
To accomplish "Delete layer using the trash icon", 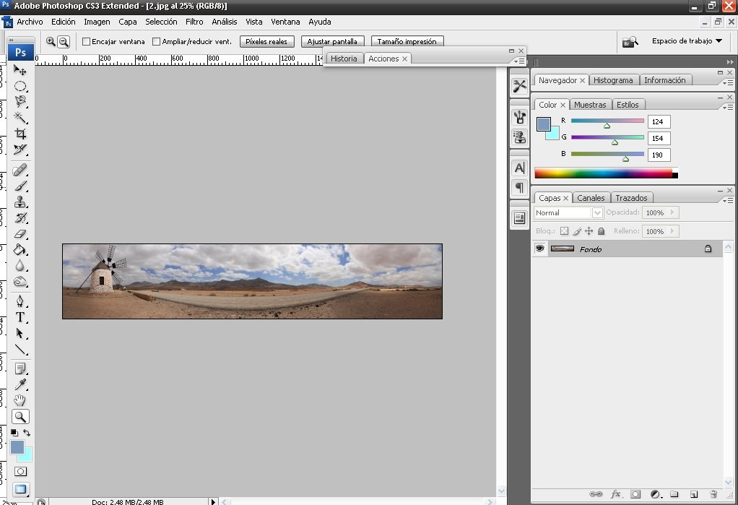I will (713, 494).
